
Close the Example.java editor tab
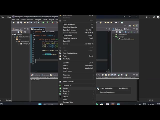pyautogui.click(x=44, y=29)
